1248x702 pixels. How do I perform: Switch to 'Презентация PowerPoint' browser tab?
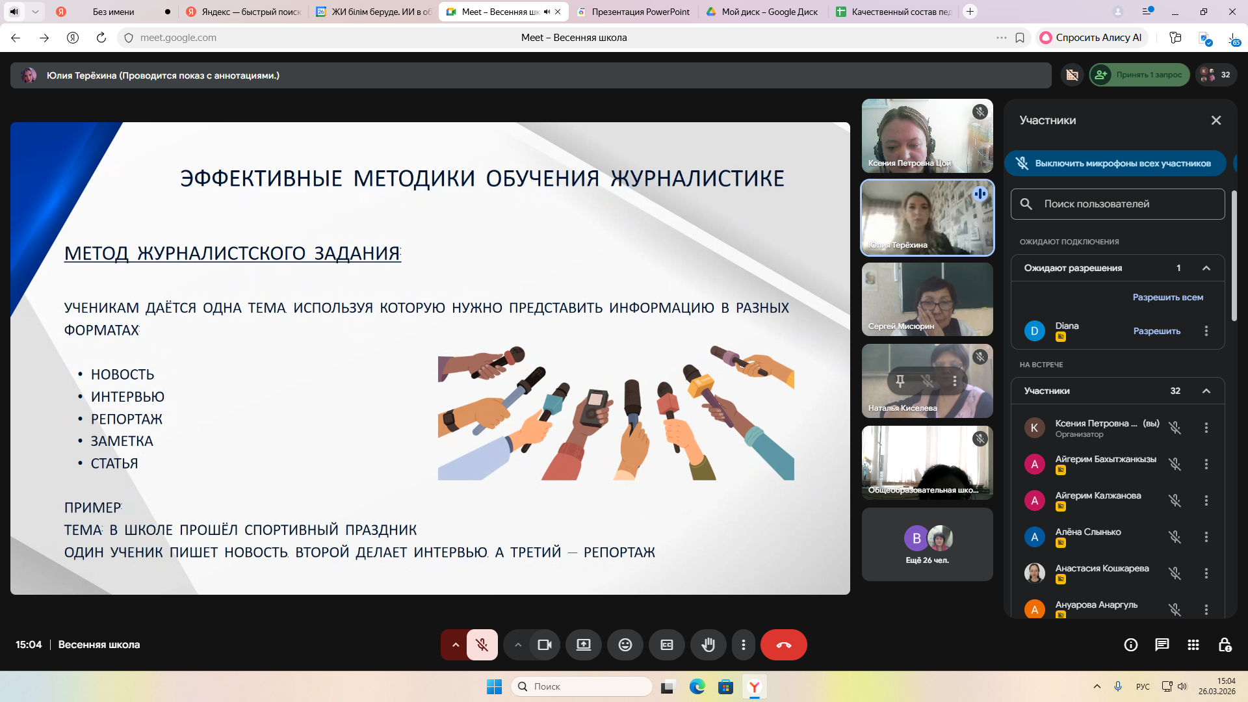(640, 12)
